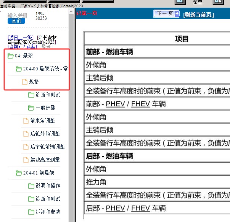This screenshot has height=222, width=230.
Task: Click the sidebar scrollbar up arrow
Action: pyautogui.click(x=71, y=11)
